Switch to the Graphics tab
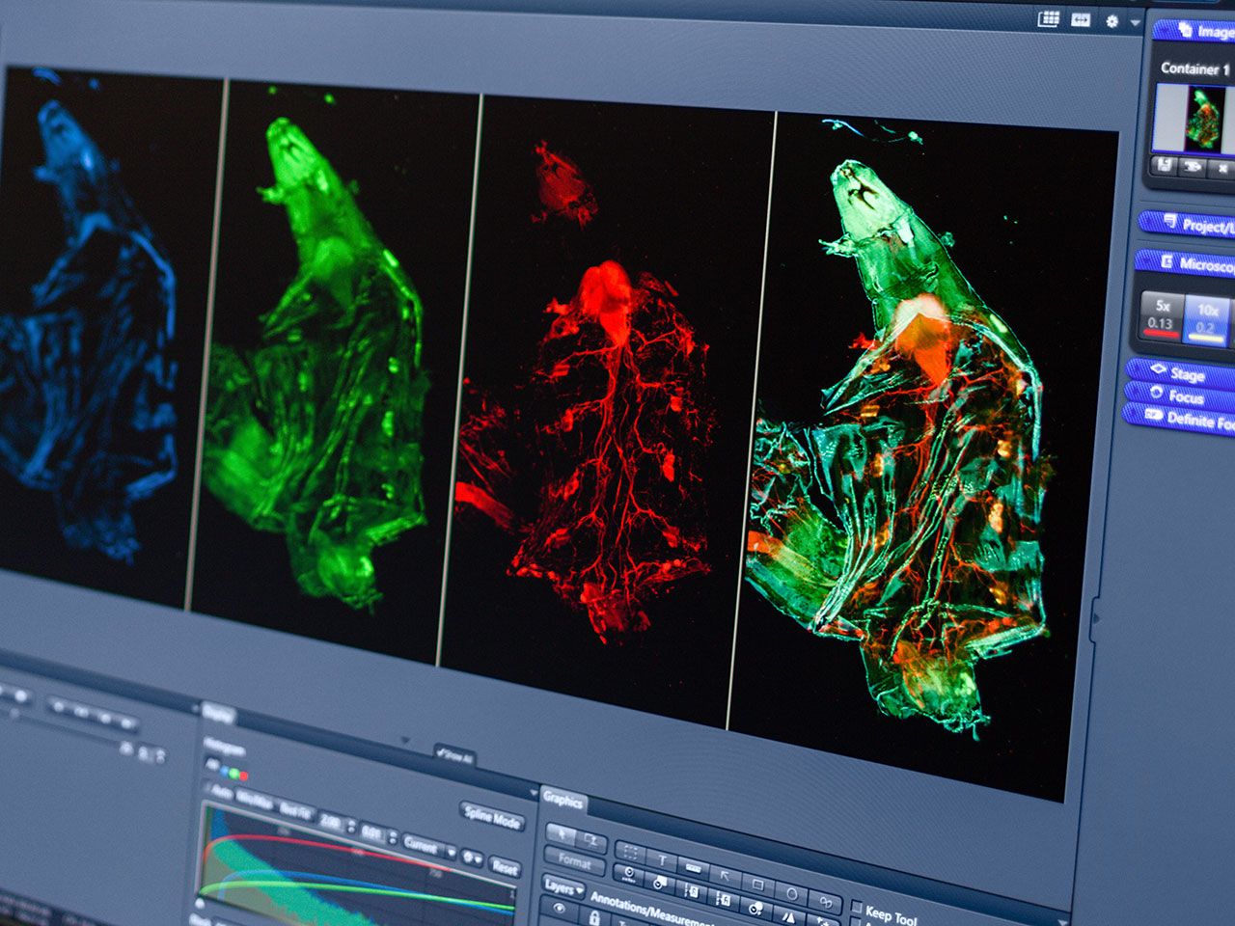 point(563,801)
